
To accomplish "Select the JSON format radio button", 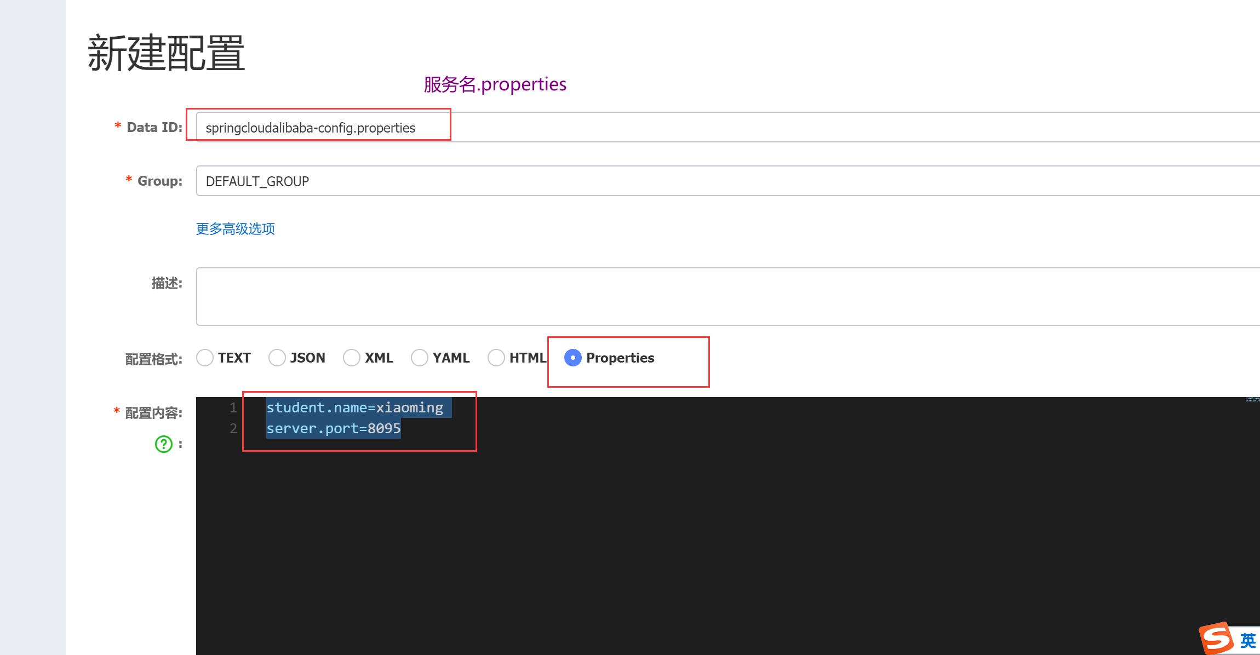I will [277, 358].
